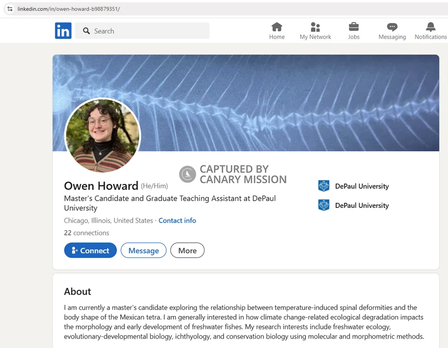The width and height of the screenshot is (448, 348).
Task: Click the fish skeleton banner image
Action: [291, 101]
